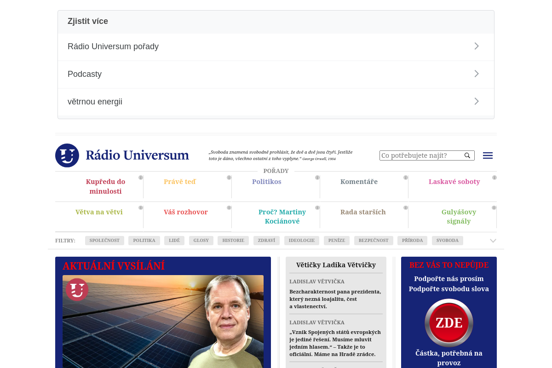Image resolution: width=552 pixels, height=368 pixels.
Task: Click info icon next to Kupředu do minulosti
Action: click(x=141, y=177)
